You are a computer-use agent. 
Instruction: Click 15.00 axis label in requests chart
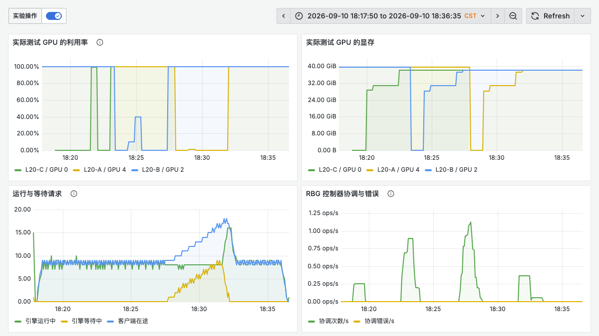click(x=23, y=232)
